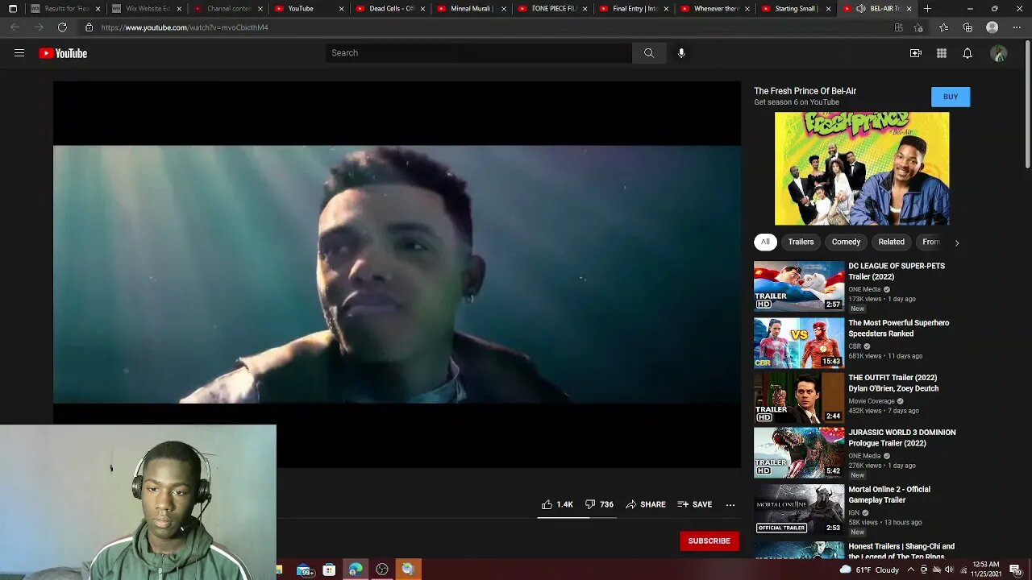Viewport: 1032px width, 580px height.
Task: Open the browser profile icon
Action: (x=992, y=27)
